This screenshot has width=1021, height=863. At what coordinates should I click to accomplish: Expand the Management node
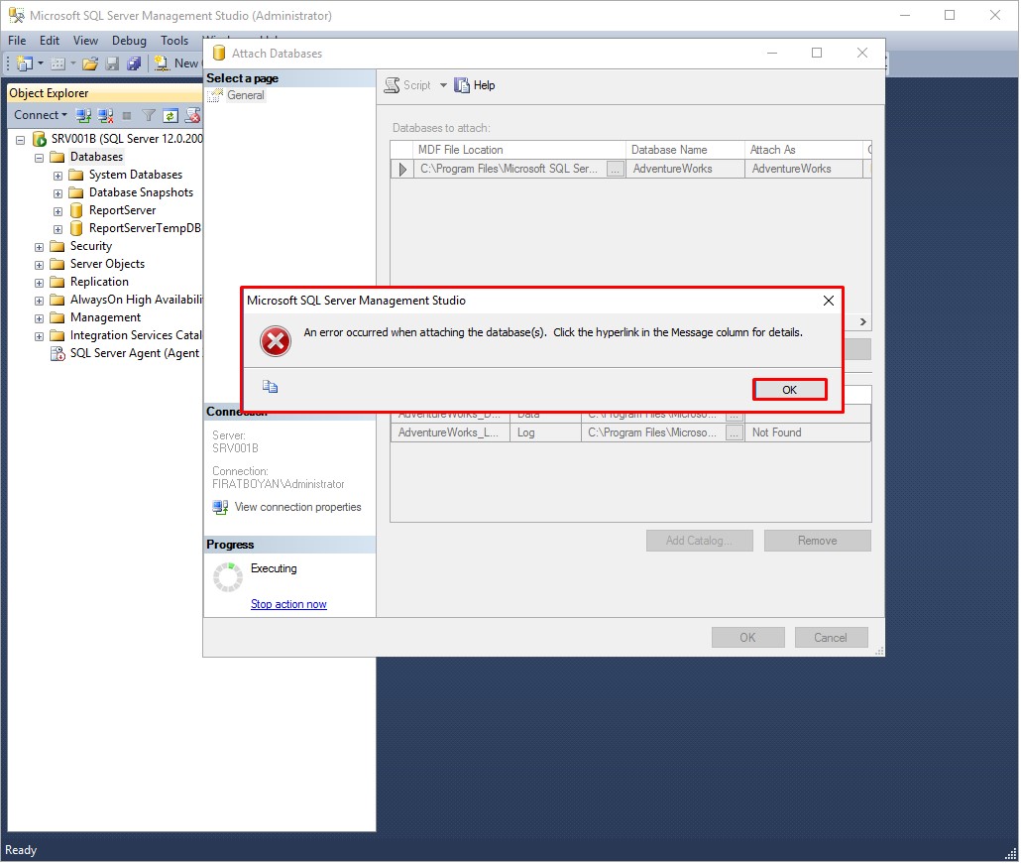(x=39, y=318)
